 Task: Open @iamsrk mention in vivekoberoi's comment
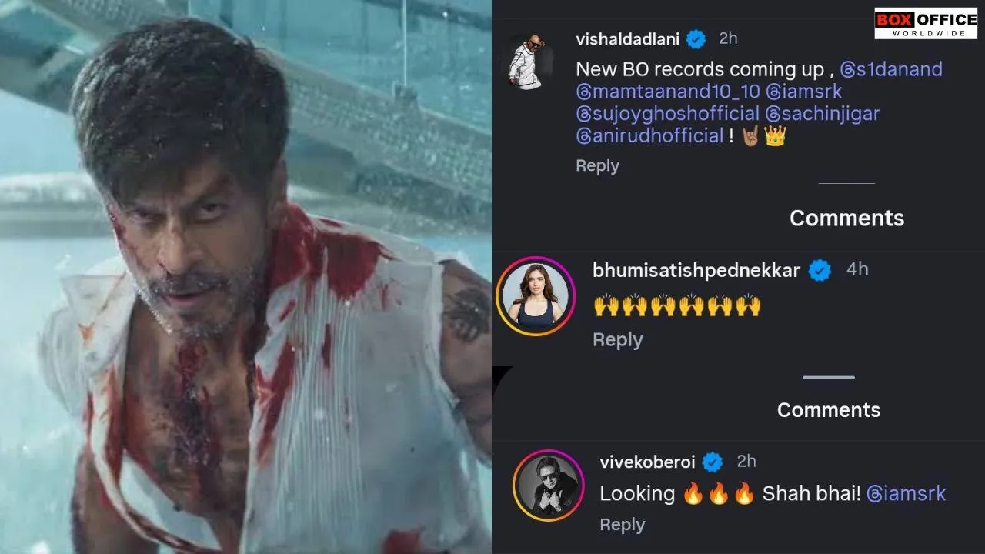(x=906, y=494)
